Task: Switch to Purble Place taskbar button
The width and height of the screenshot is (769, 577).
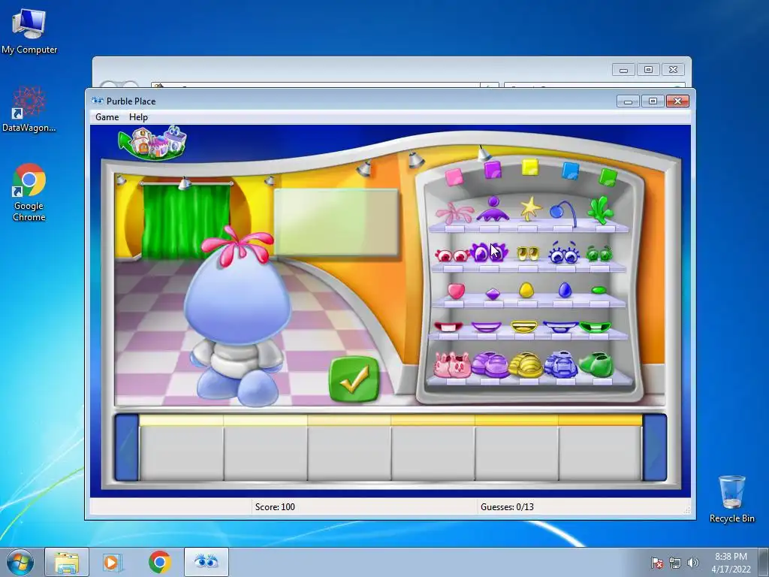Action: [206, 562]
